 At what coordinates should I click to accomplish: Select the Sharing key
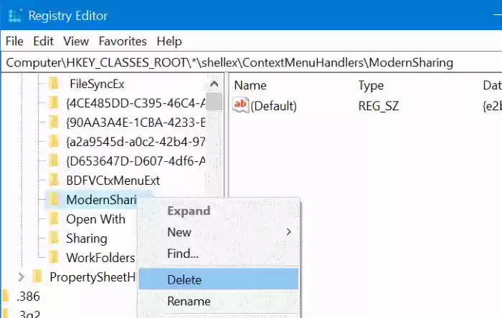pyautogui.click(x=87, y=238)
